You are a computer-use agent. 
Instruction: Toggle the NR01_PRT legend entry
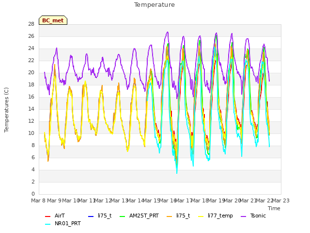tap(63, 223)
